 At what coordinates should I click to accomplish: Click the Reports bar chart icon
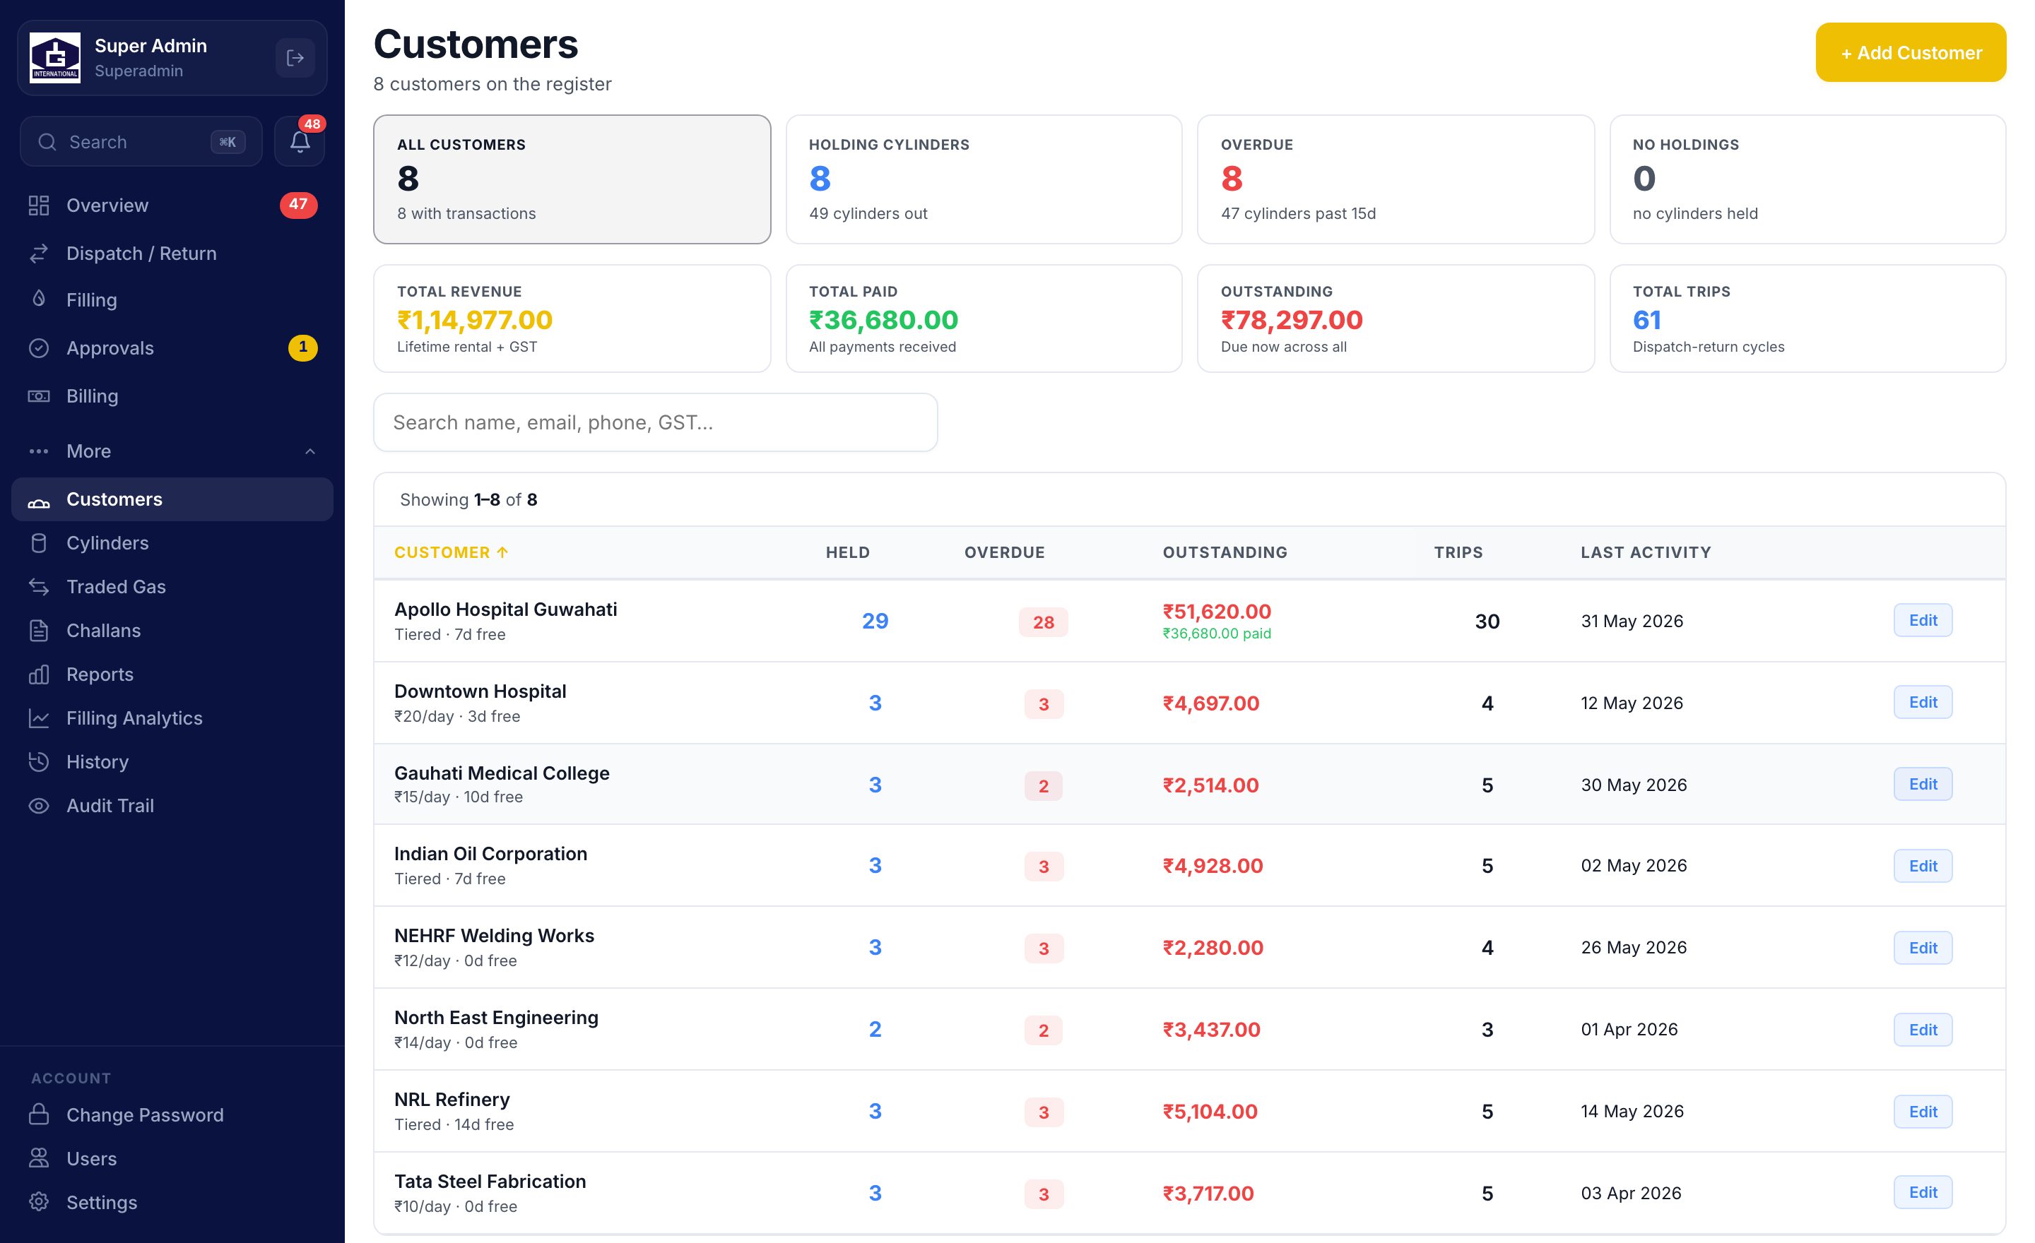tap(39, 674)
